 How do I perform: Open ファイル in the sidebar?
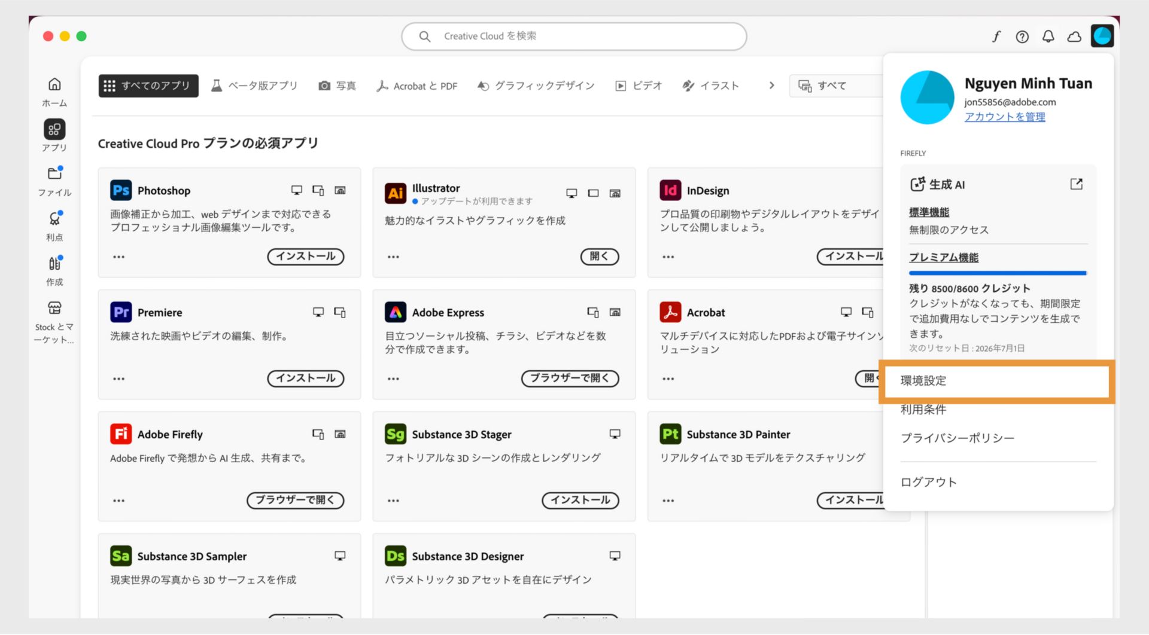click(54, 181)
